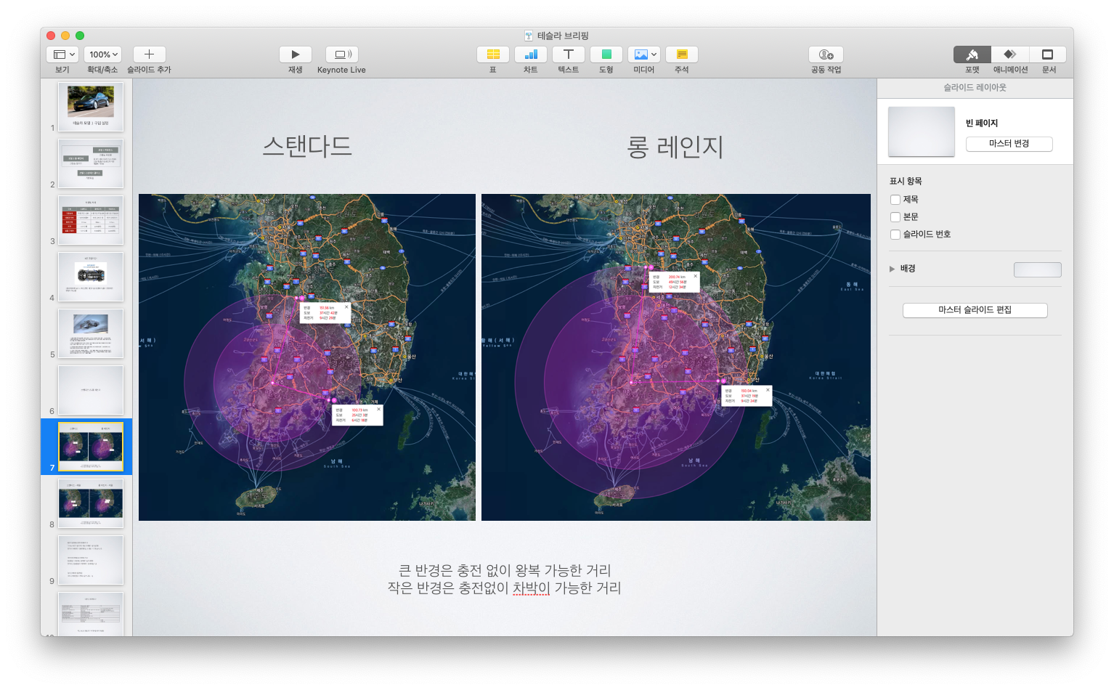Add a new slide with plus button
Image resolution: width=1114 pixels, height=690 pixels.
[x=149, y=54]
